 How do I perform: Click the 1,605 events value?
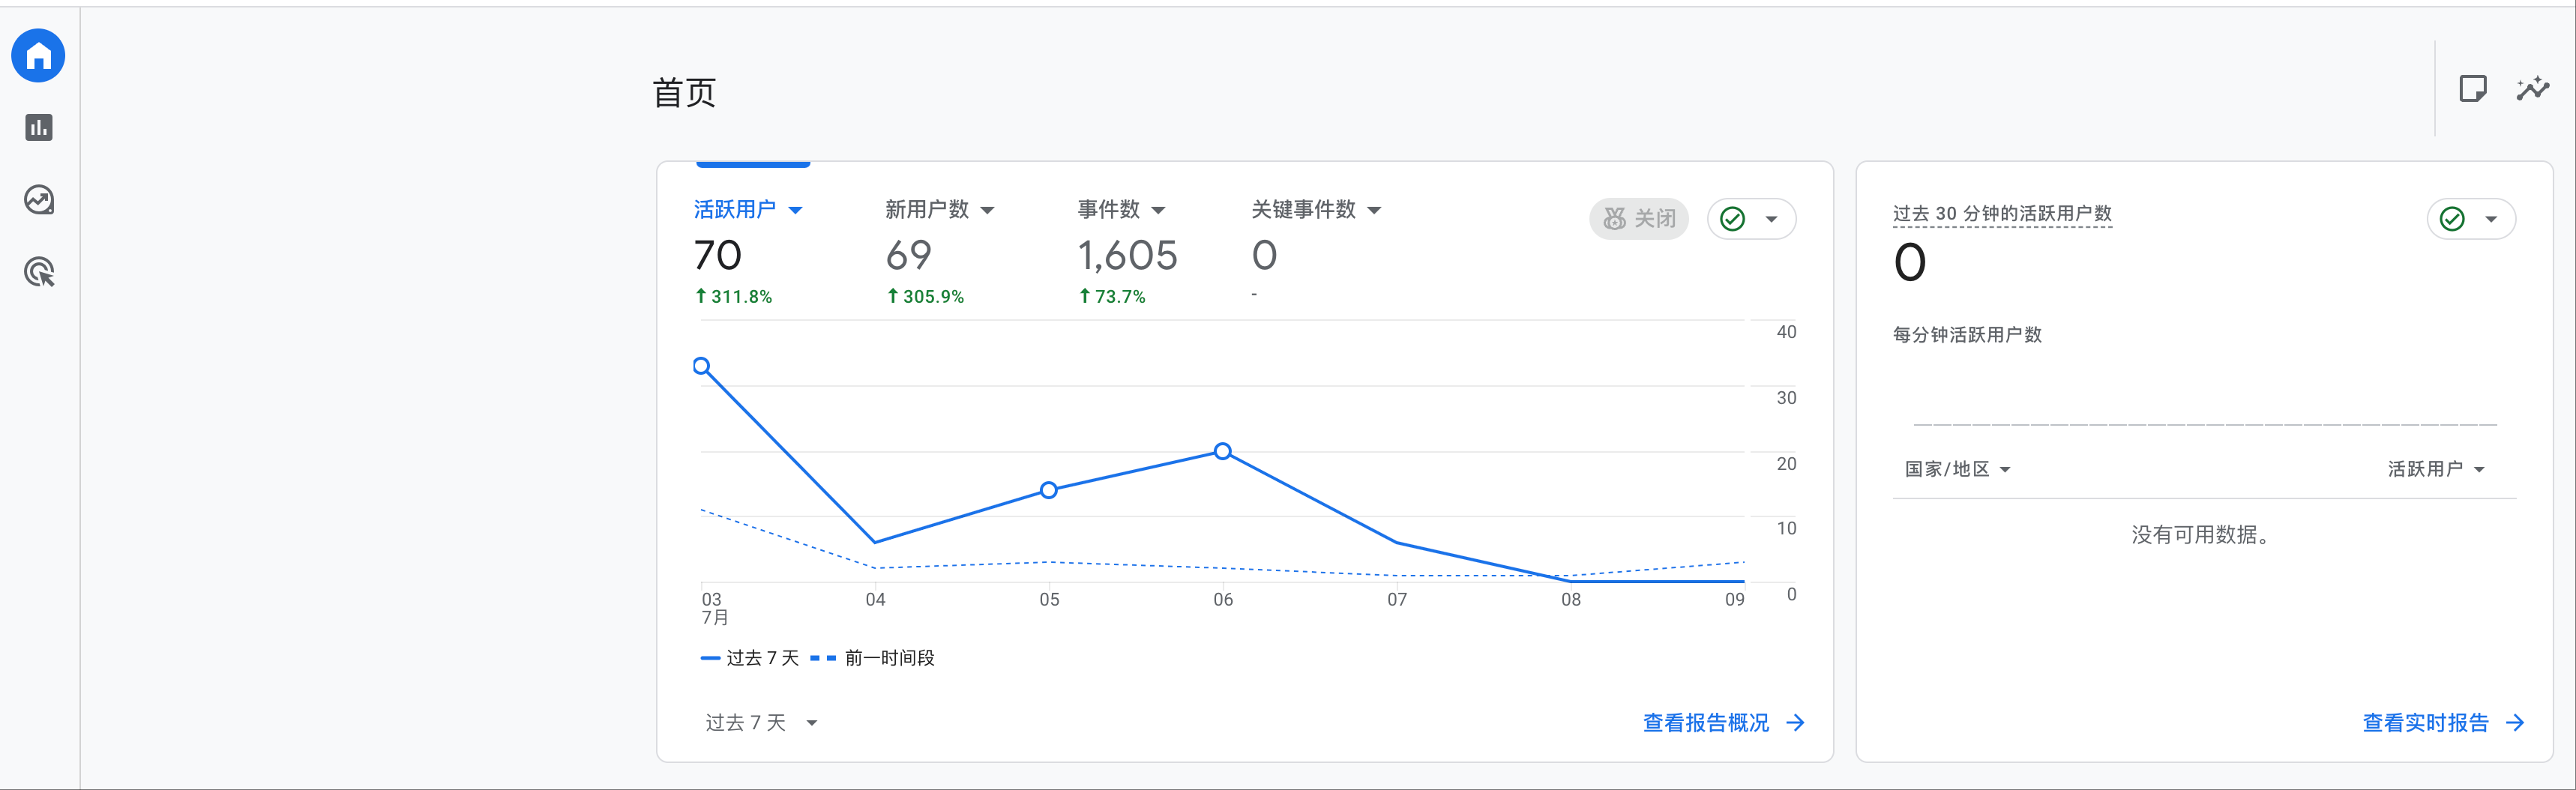[1127, 255]
